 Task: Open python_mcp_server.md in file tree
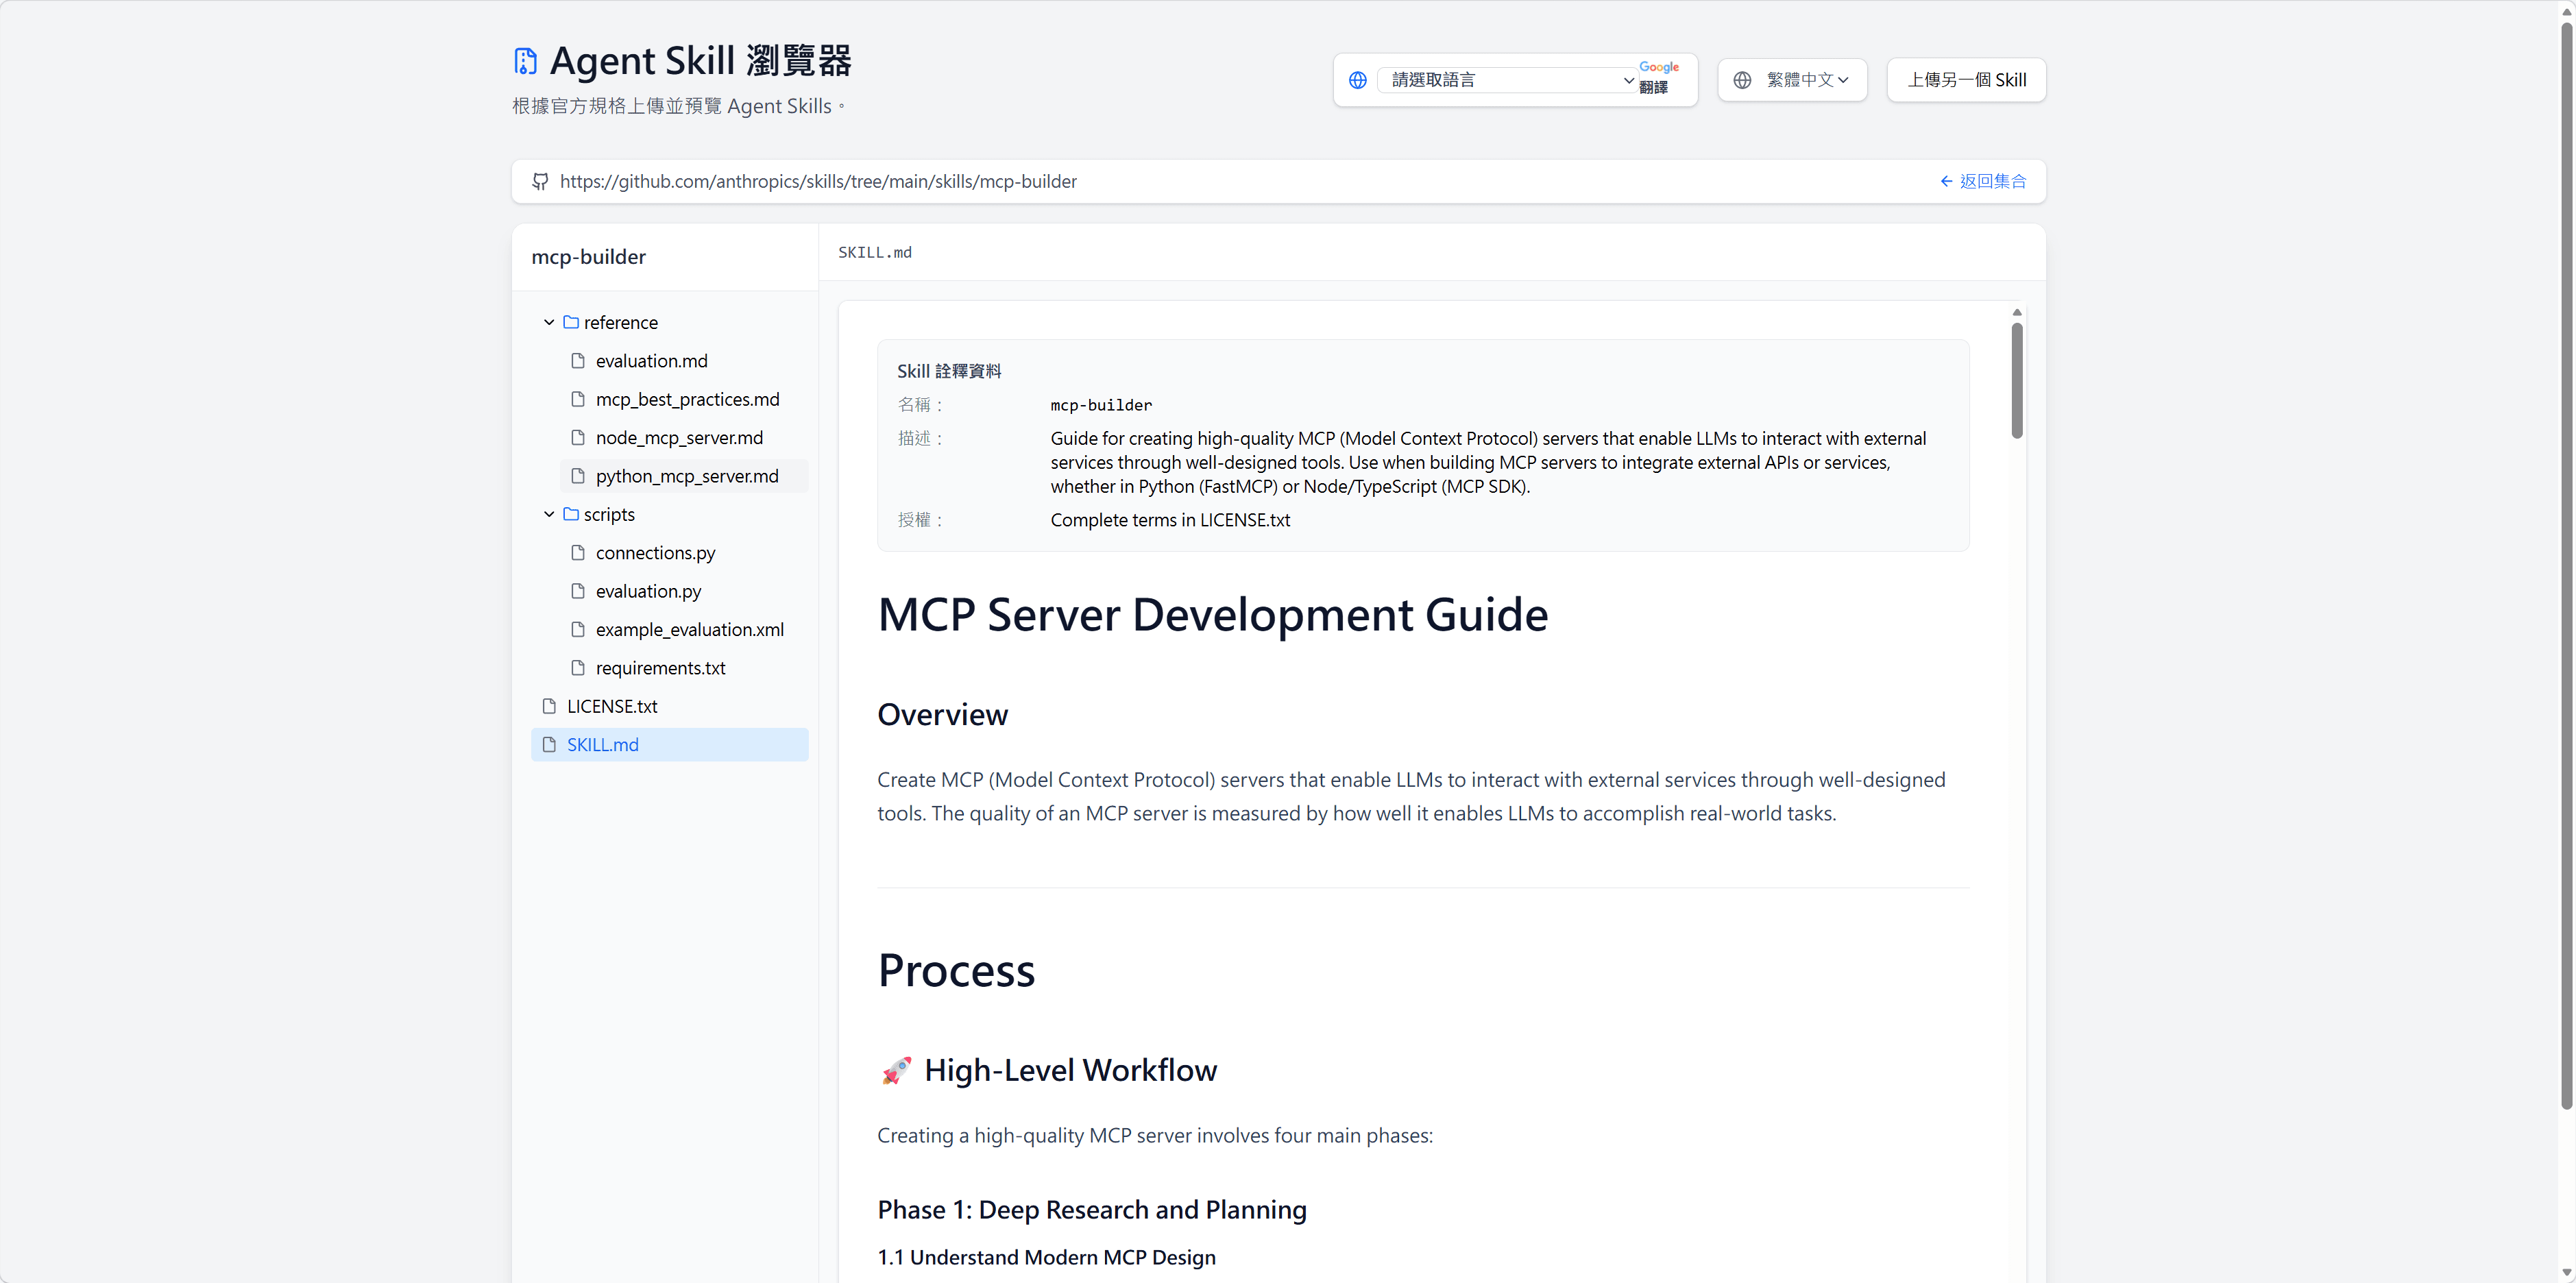pyautogui.click(x=687, y=476)
